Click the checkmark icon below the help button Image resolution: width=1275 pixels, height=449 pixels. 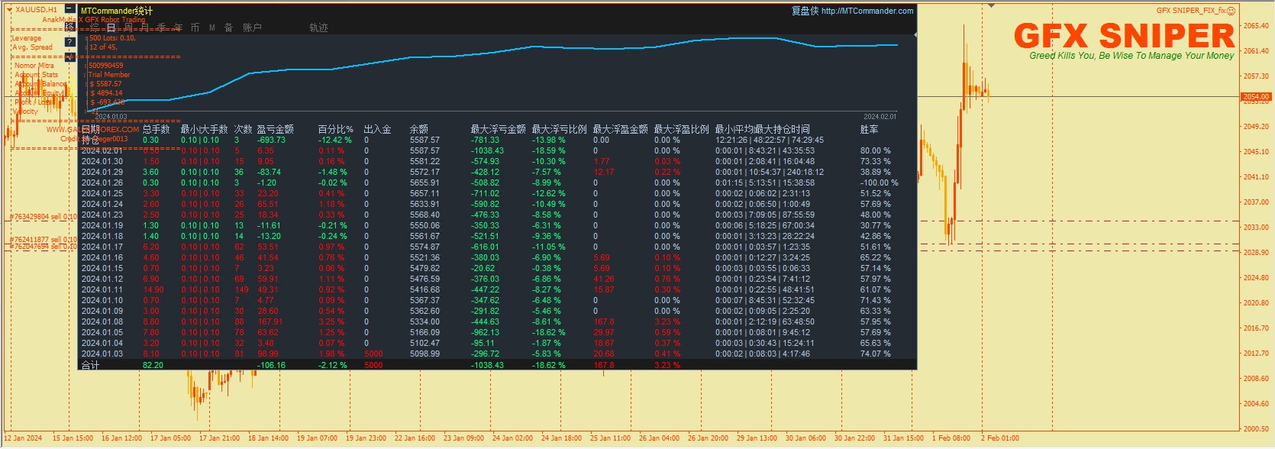point(69,57)
